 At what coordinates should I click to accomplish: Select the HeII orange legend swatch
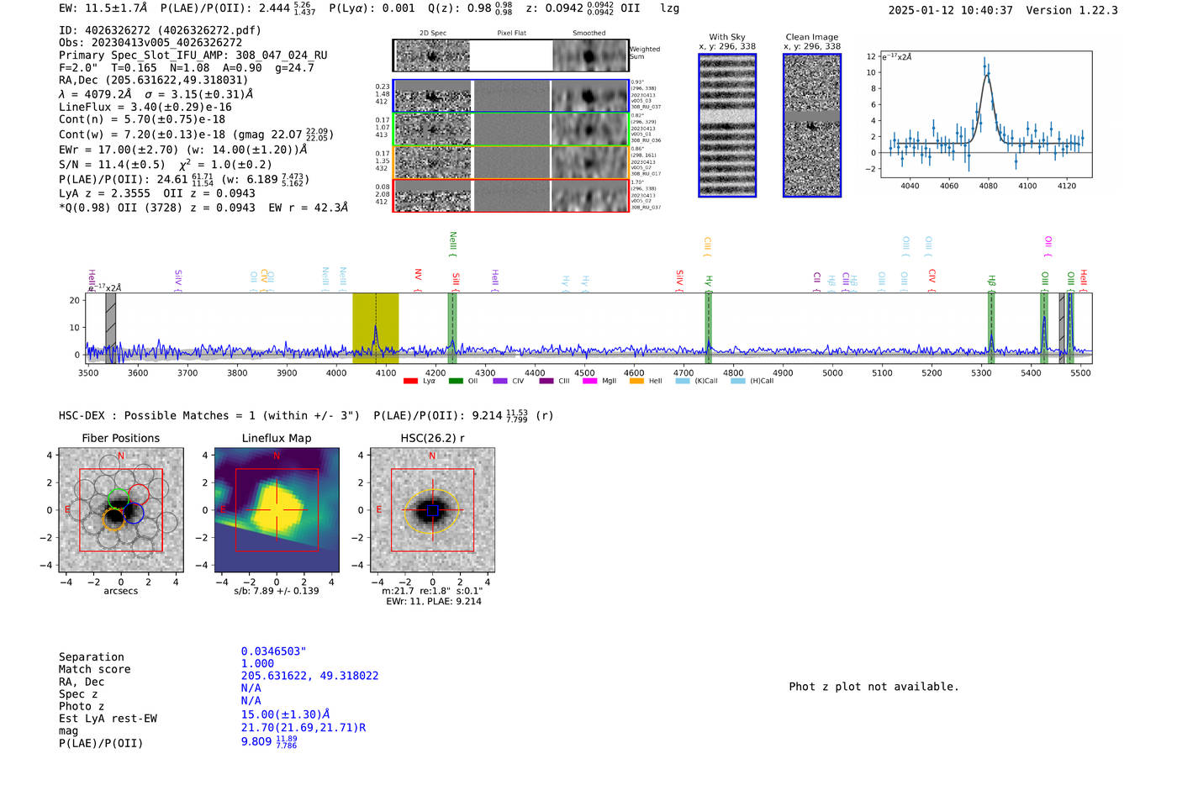coord(636,382)
